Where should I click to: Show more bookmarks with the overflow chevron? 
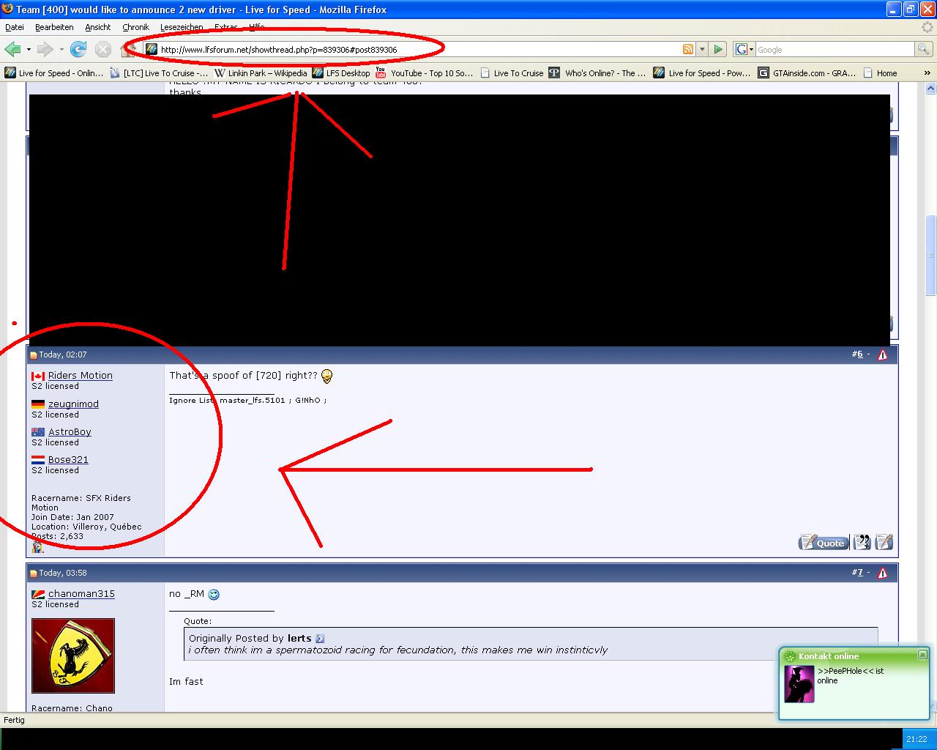click(x=928, y=73)
